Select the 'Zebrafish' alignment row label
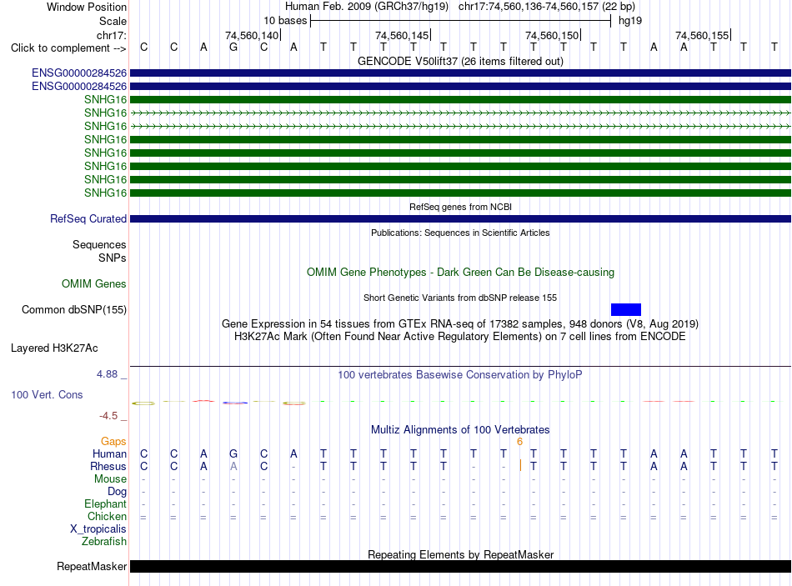This screenshot has height=586, width=792. 103,542
